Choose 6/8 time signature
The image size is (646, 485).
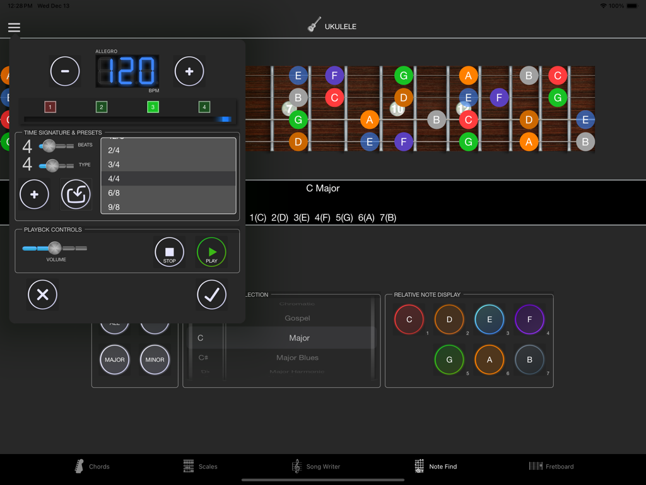coord(168,193)
